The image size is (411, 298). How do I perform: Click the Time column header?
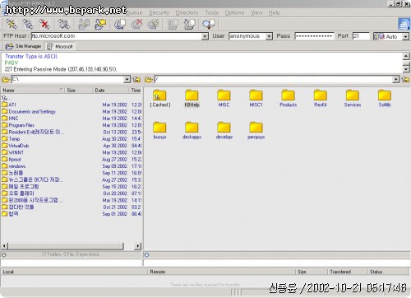point(136,91)
